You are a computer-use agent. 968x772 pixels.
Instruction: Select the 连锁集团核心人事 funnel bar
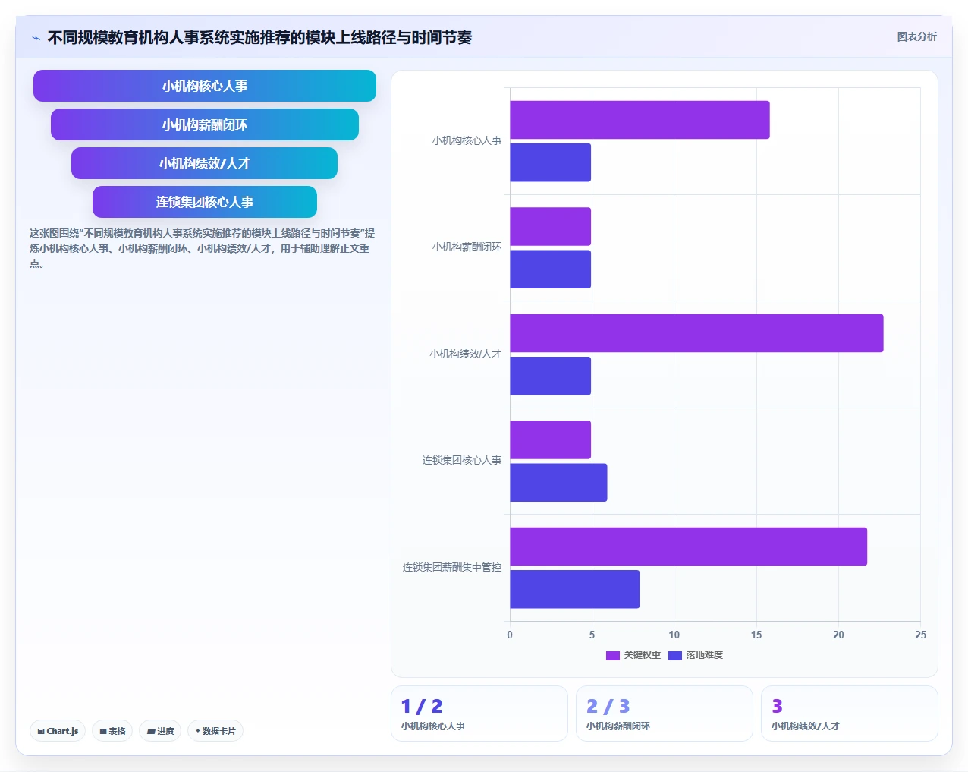click(205, 202)
